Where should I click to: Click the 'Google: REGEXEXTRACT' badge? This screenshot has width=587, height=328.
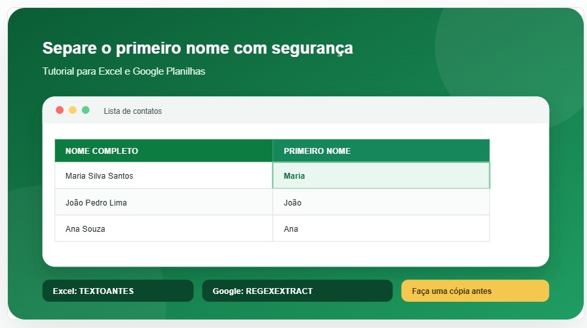coord(297,291)
